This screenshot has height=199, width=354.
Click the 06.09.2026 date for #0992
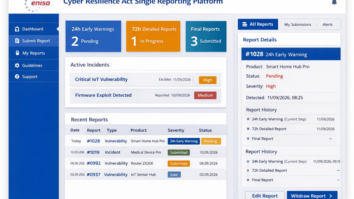209,164
